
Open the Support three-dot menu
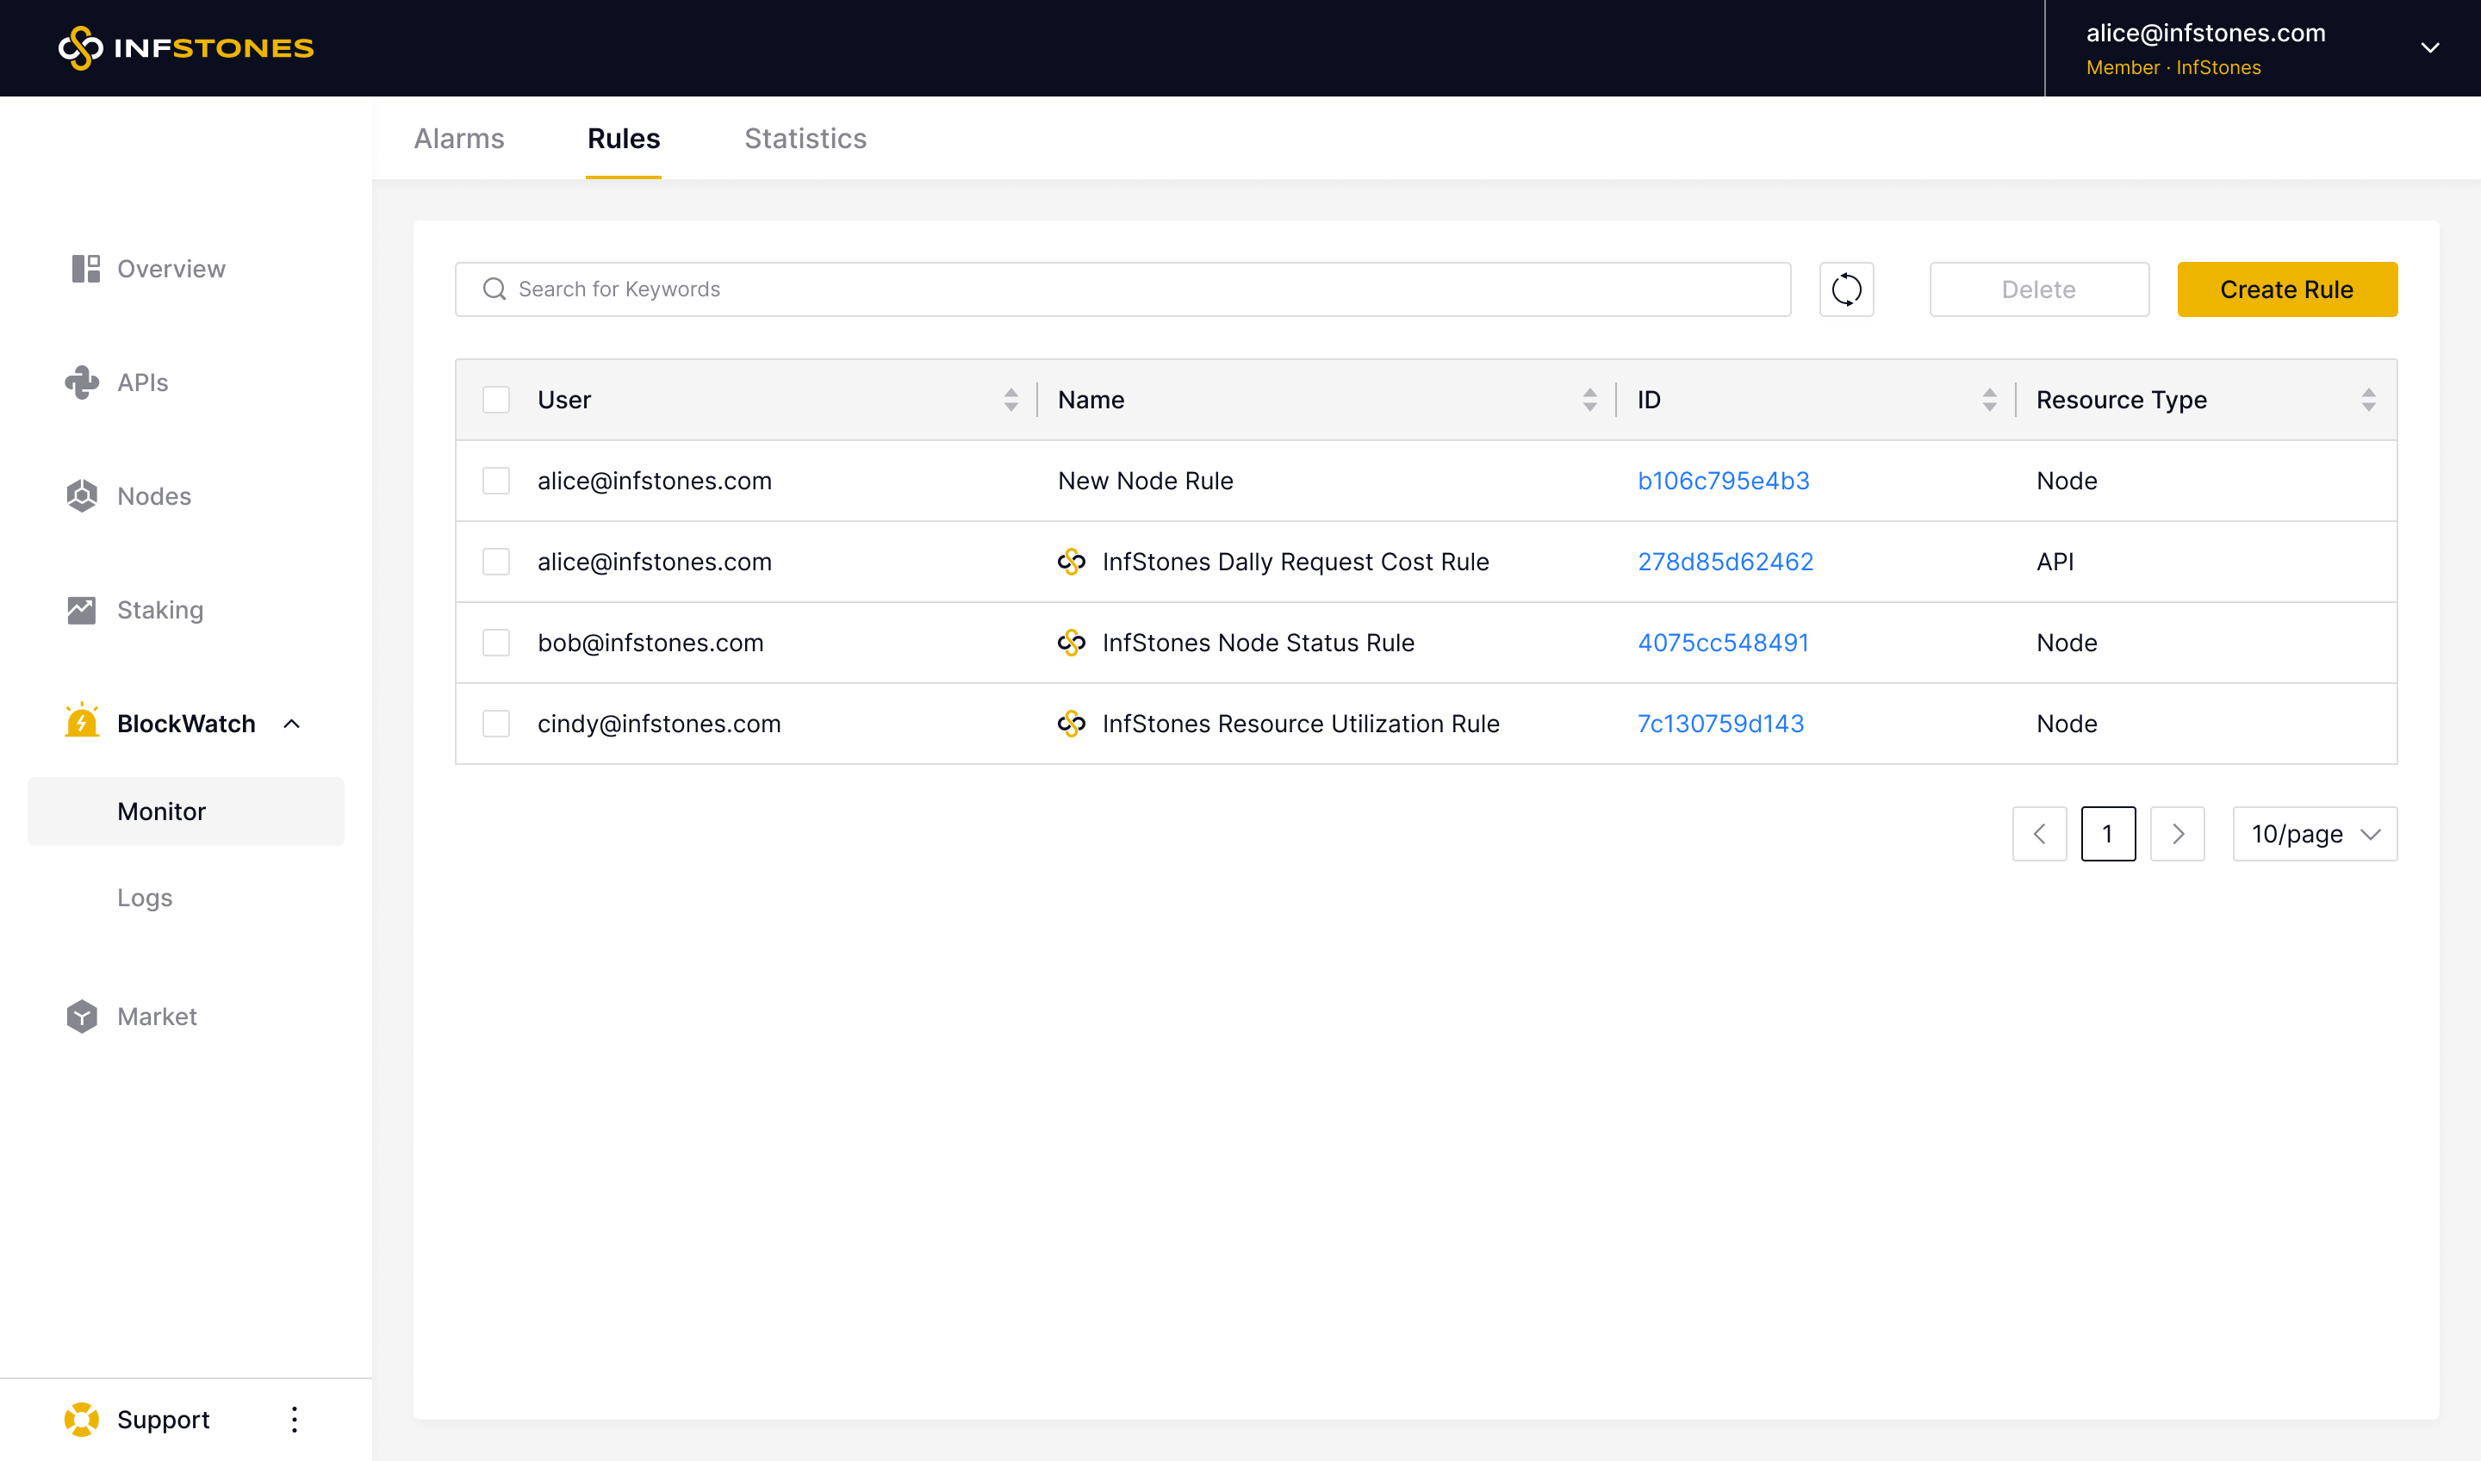tap(295, 1419)
